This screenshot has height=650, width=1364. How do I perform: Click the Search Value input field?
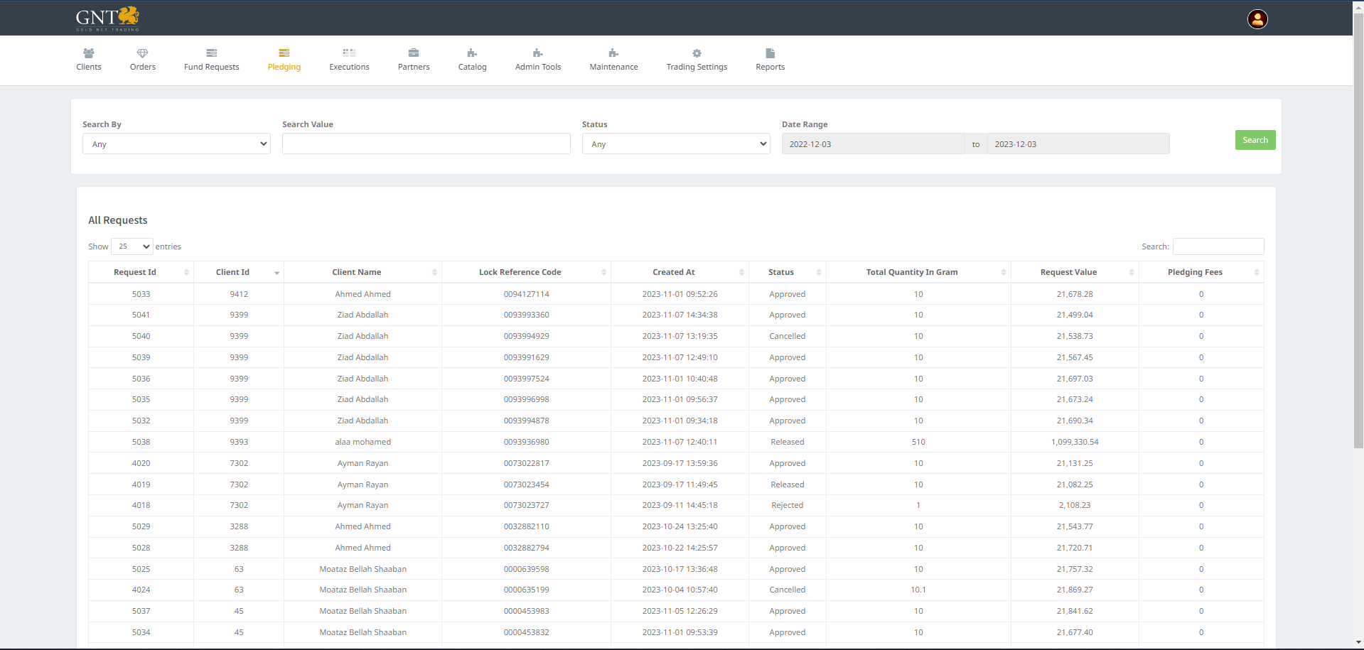click(x=426, y=144)
